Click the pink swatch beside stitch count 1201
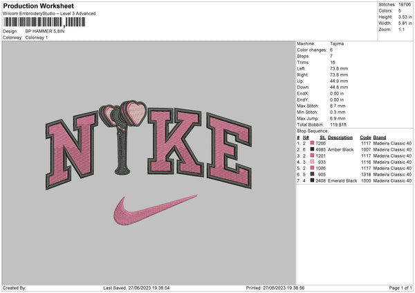Viewport: 415px width, 293px height. point(313,155)
